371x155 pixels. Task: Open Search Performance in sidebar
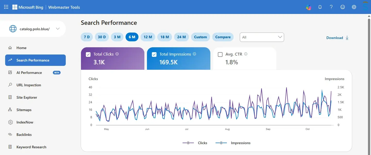pos(35,60)
